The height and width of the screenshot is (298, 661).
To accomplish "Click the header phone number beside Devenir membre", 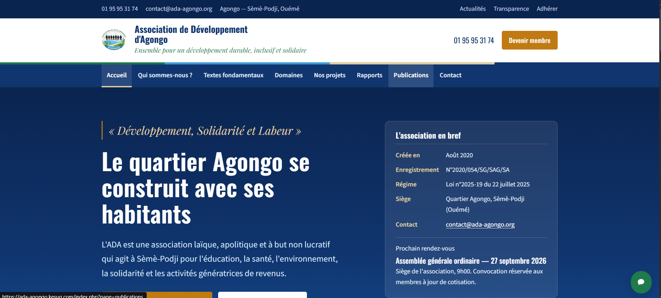I will point(474,41).
